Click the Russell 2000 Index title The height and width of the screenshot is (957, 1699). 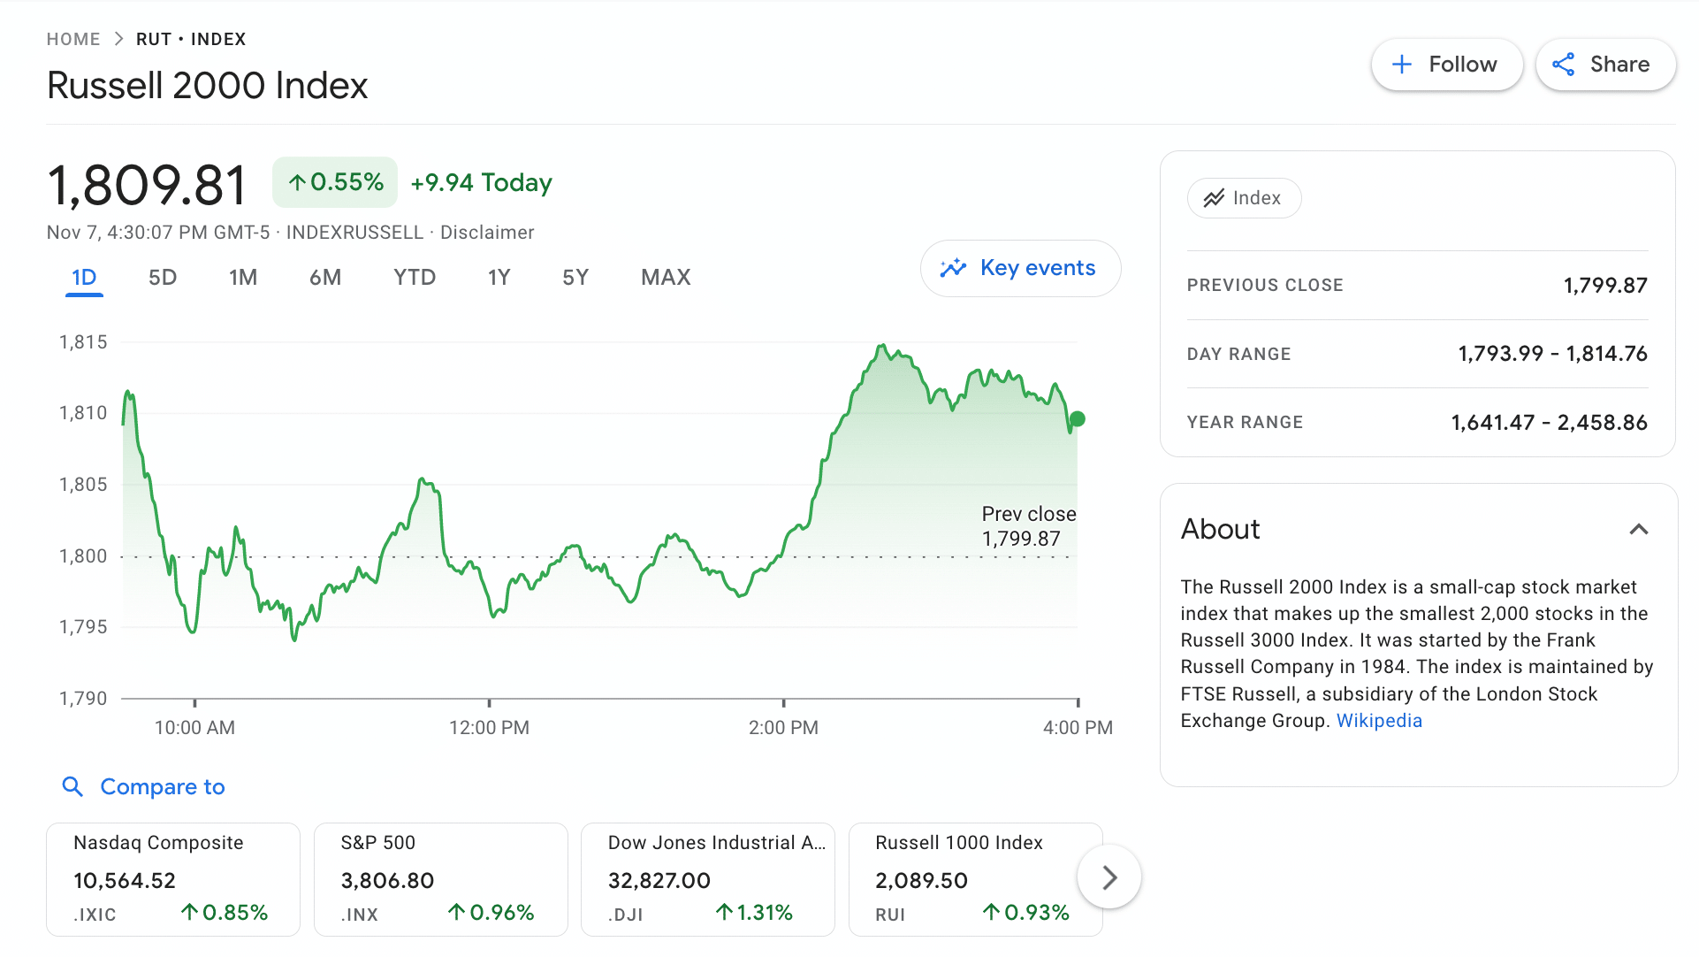coord(207,86)
